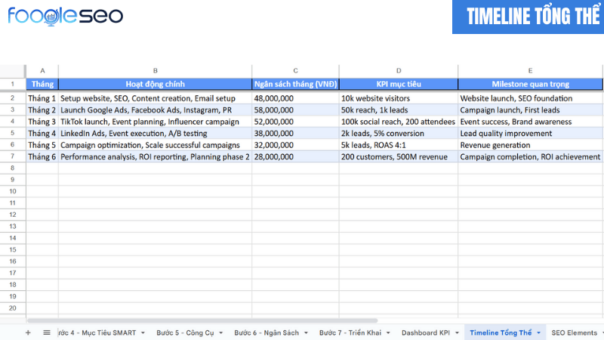Select row 1 header number
This screenshot has width=604, height=340.
click(x=13, y=84)
